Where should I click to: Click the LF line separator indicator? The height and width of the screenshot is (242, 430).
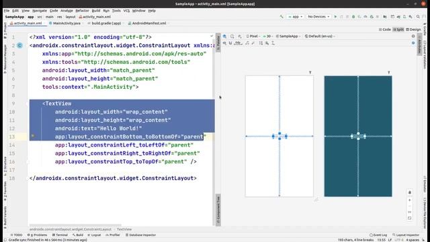click(x=390, y=240)
